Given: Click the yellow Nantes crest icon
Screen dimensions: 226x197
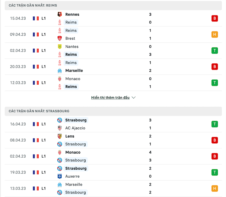Looking at the screenshot, I should 60,46.
